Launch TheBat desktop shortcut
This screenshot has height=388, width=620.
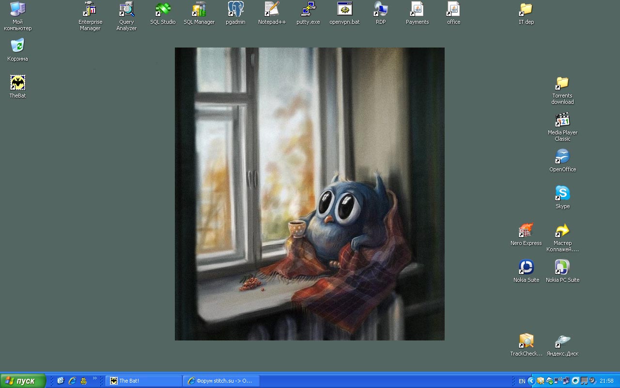click(18, 87)
